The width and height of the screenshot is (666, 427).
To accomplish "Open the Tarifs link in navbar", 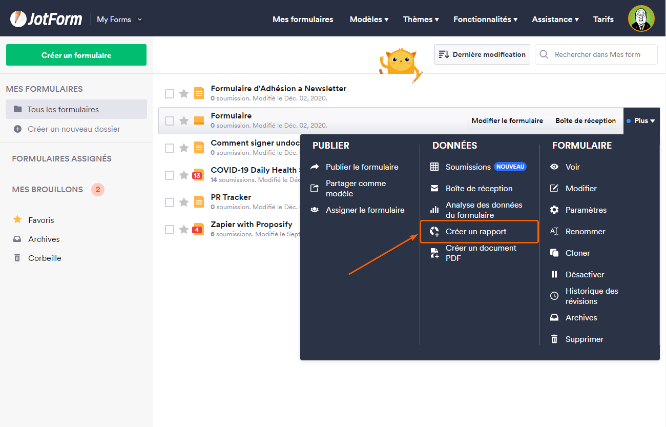I will coord(603,19).
